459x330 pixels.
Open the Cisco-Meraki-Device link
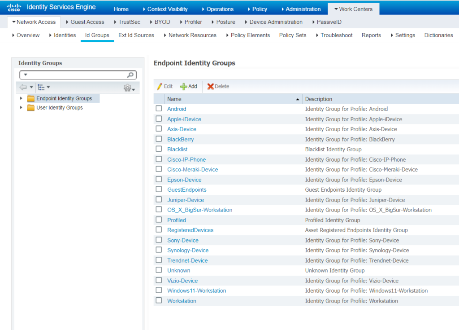(193, 170)
